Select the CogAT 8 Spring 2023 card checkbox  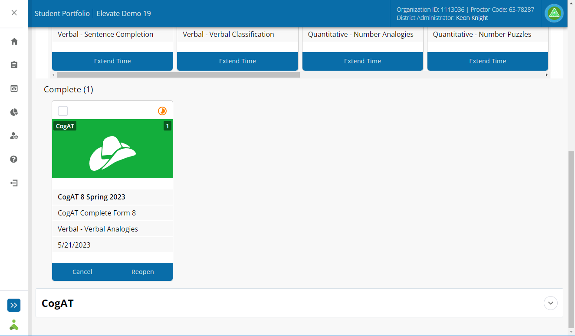63,111
